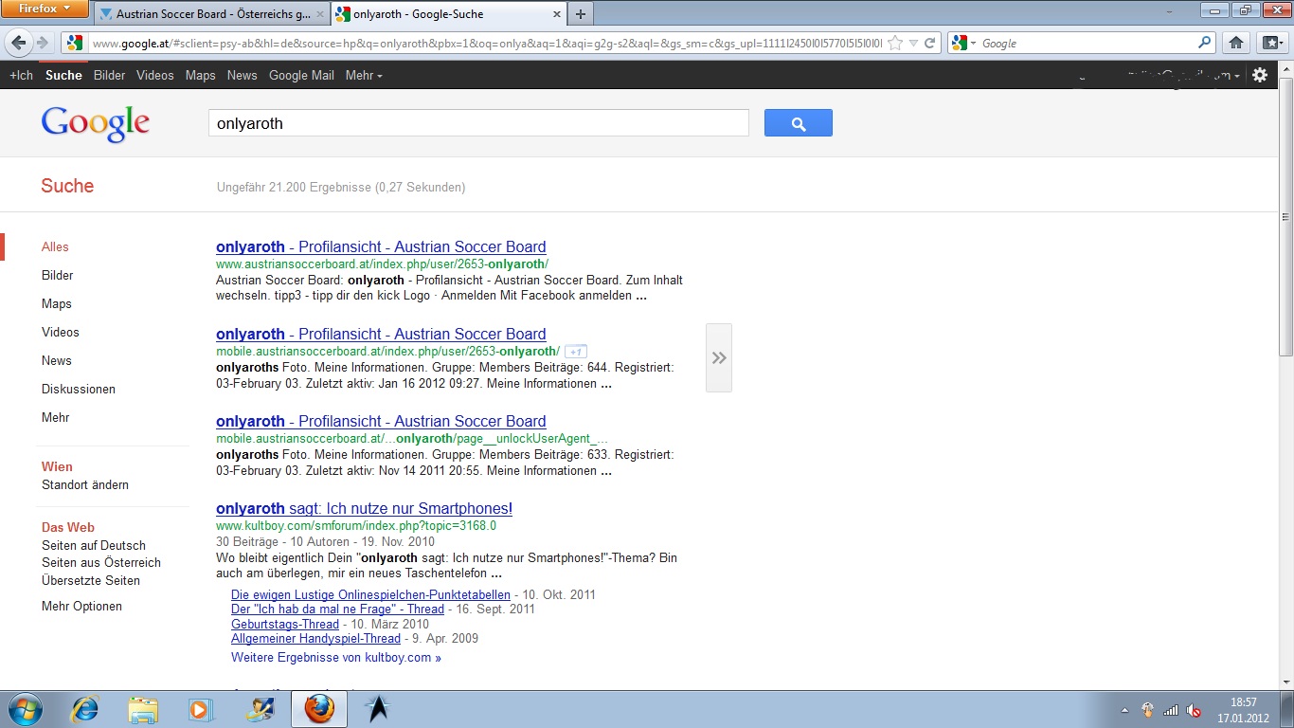Close the onlyaroth Google-Suche tab
The height and width of the screenshot is (728, 1294).
pos(557,14)
